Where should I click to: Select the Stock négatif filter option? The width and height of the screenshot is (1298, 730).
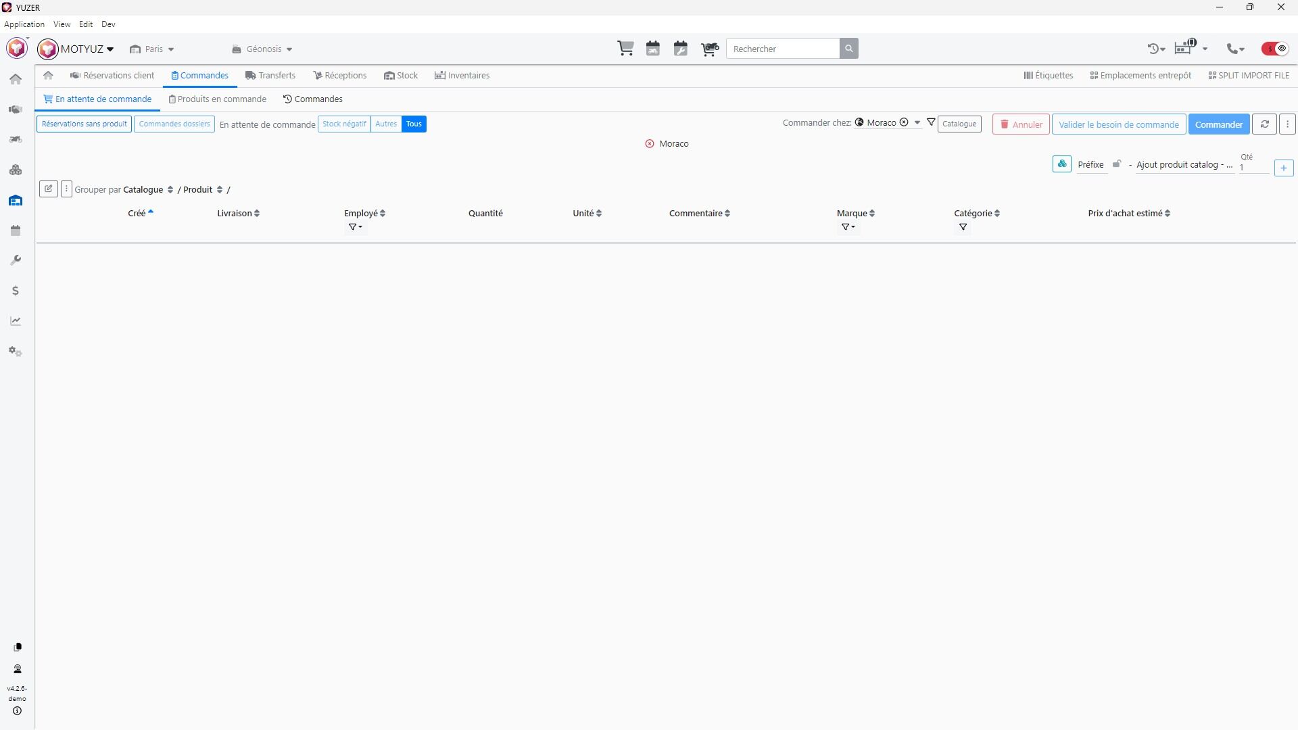coord(344,124)
